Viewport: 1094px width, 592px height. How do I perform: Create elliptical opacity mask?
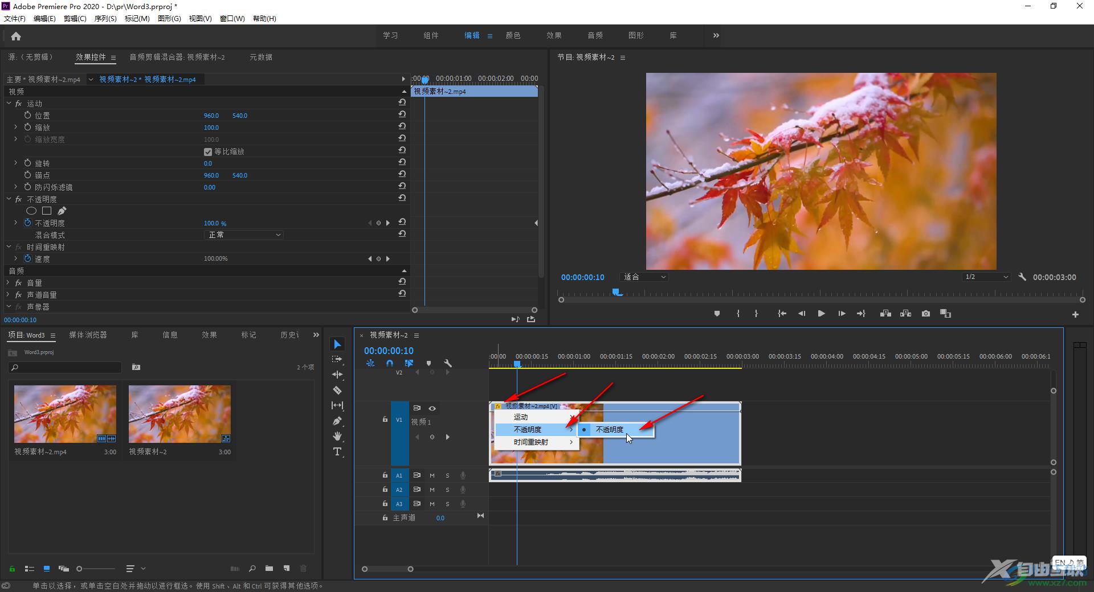click(31, 211)
